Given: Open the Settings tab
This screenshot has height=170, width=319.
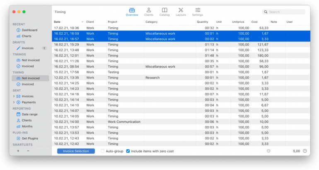Looking at the screenshot, I should click(198, 12).
